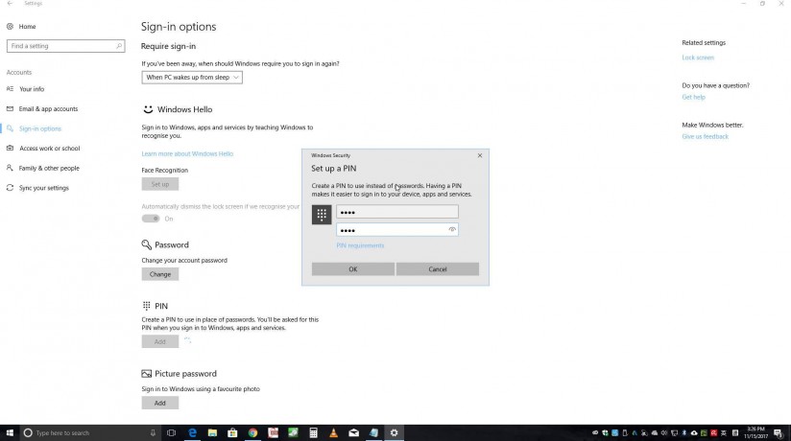Open Microsoft Edge from the taskbar
Viewport: 791px width, 441px height.
point(192,433)
